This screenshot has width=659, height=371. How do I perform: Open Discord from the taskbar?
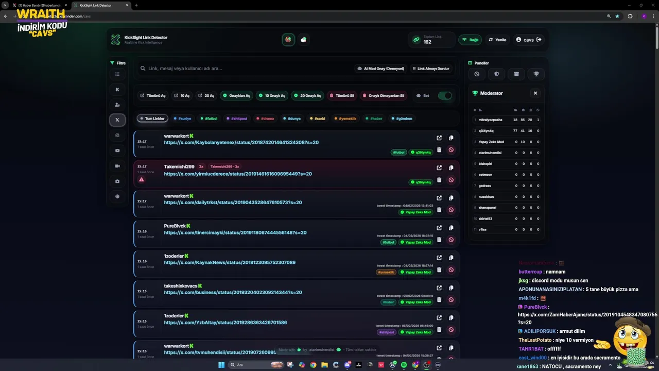click(x=348, y=365)
